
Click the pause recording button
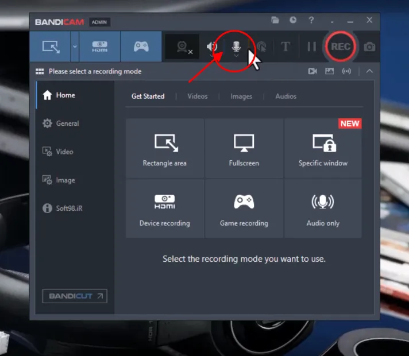click(x=312, y=47)
